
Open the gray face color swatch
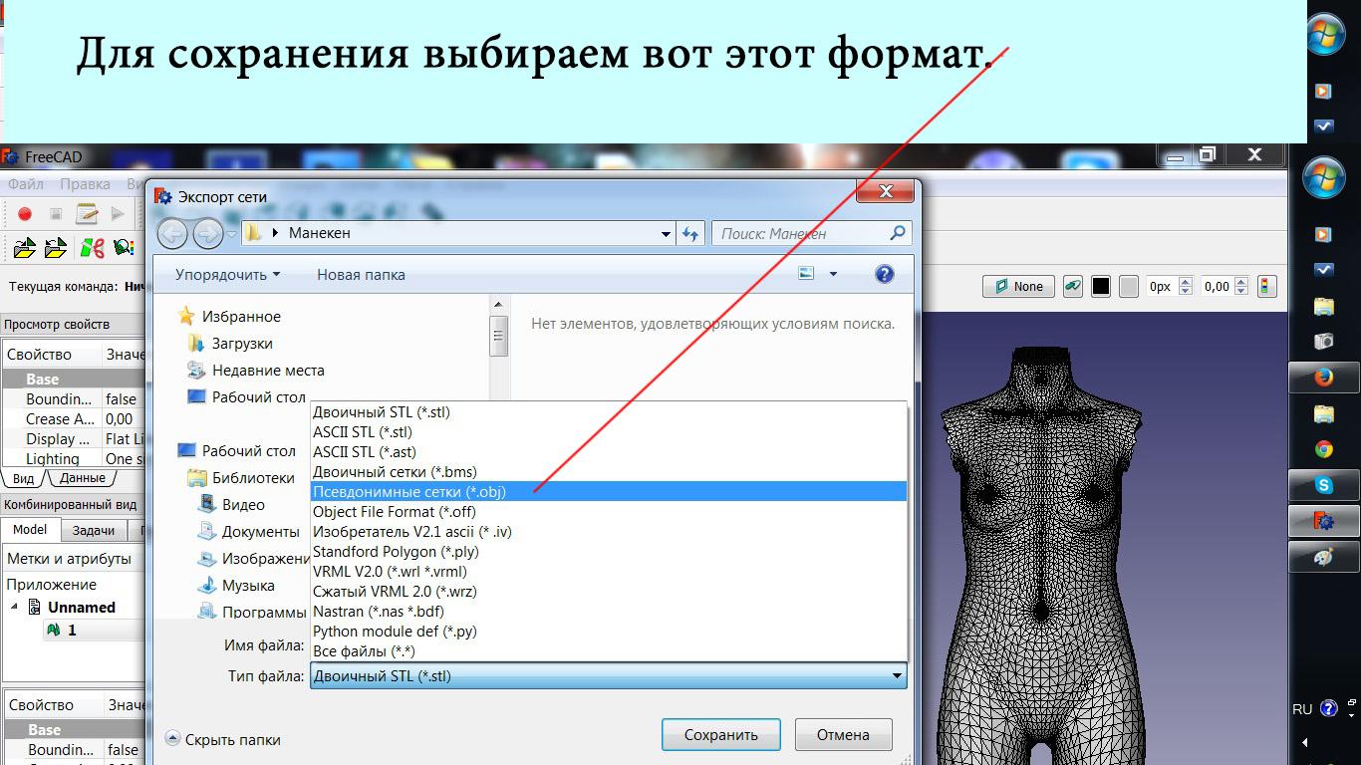click(1129, 286)
